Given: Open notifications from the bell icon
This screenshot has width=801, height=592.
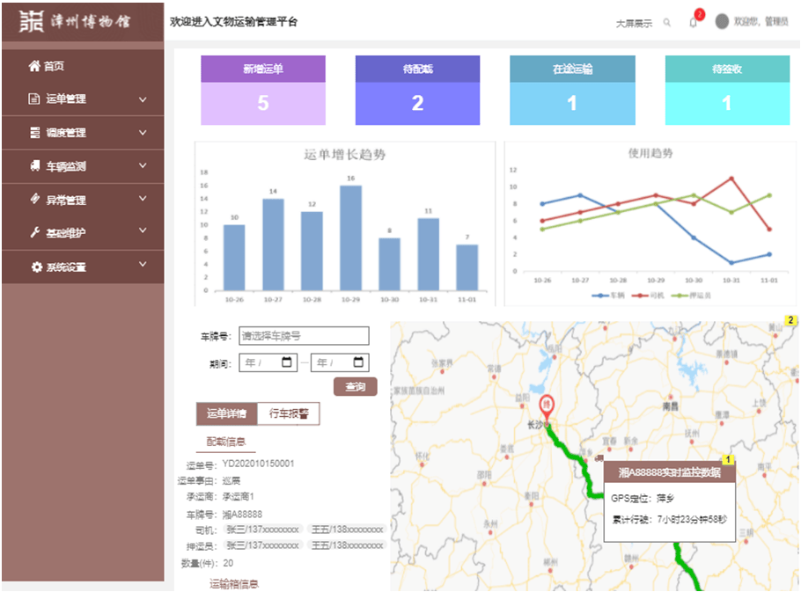Looking at the screenshot, I should pyautogui.click(x=693, y=23).
